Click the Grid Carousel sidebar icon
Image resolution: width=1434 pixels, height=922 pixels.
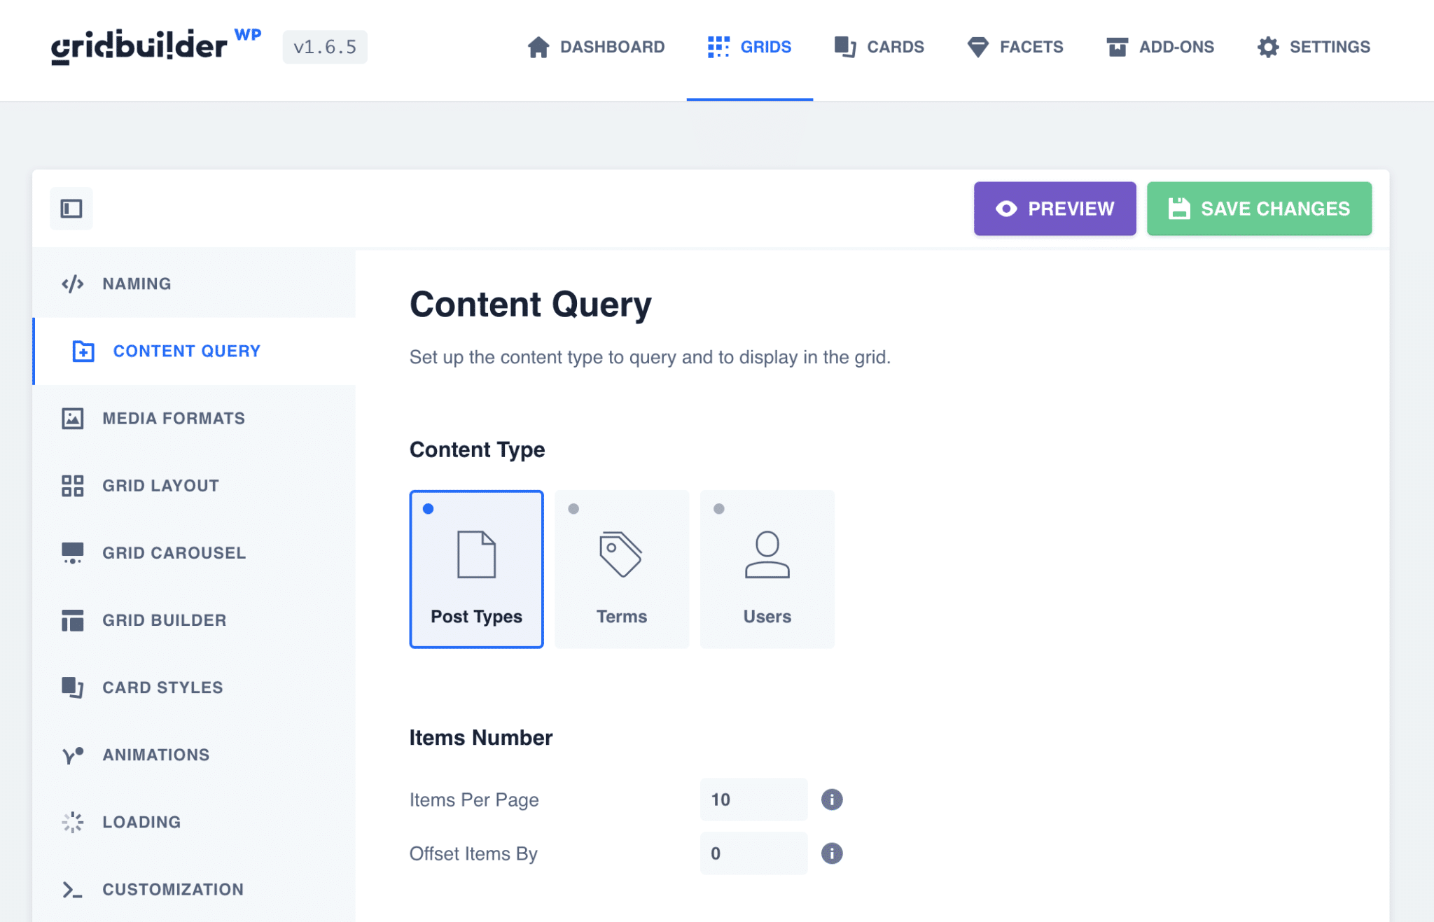75,552
